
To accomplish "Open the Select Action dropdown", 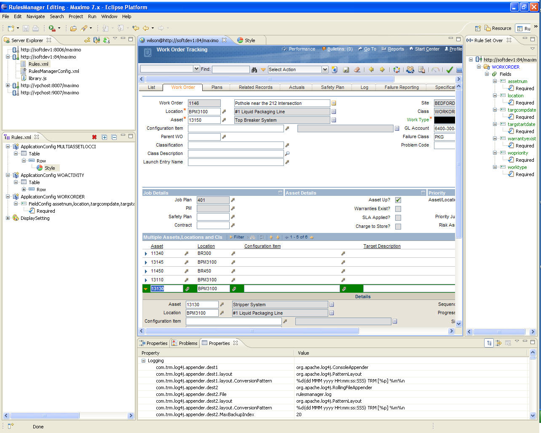I will click(x=325, y=69).
